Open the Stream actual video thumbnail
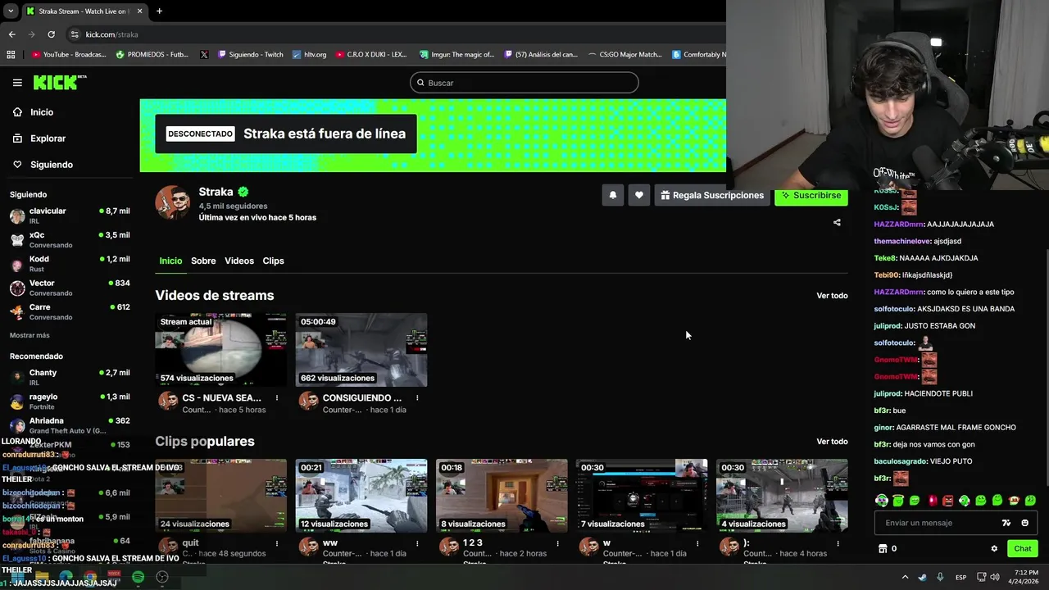1049x590 pixels. pos(221,350)
